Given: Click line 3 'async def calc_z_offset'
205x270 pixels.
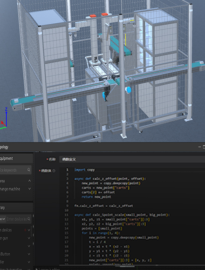Looking at the screenshot, I should (110, 179).
